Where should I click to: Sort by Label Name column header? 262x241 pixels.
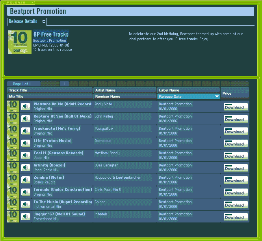(188, 90)
